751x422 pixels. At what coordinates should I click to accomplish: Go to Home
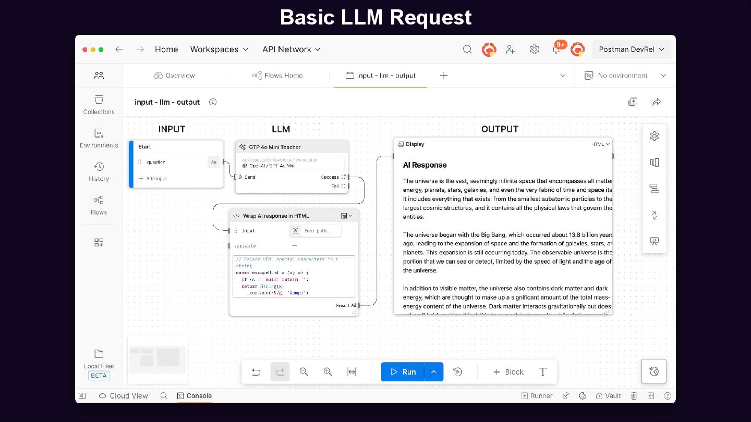tap(166, 49)
